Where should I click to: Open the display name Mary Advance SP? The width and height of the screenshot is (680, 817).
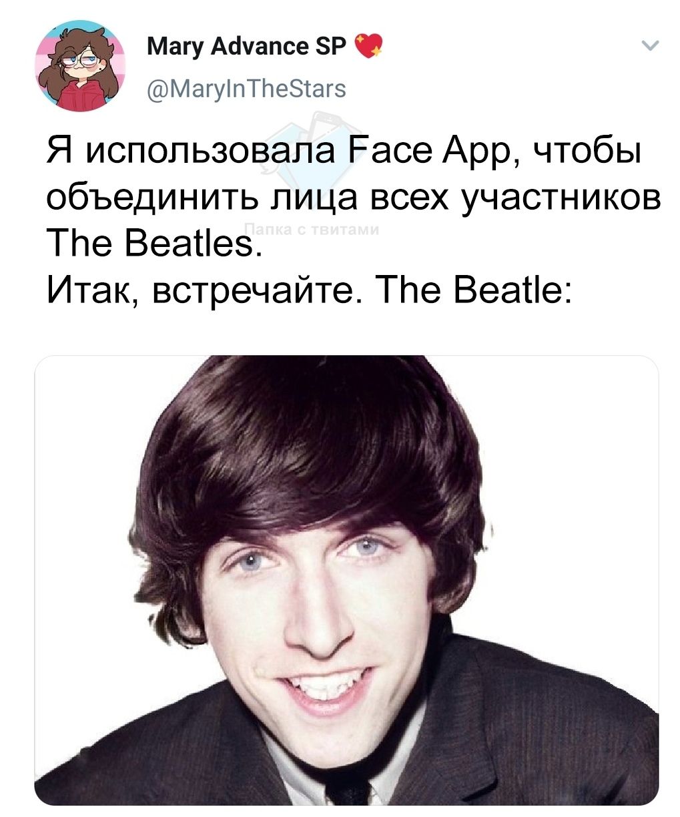pos(246,47)
